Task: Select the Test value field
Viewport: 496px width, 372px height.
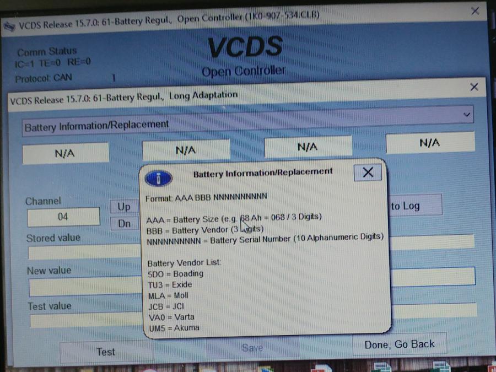Action: coord(83,321)
